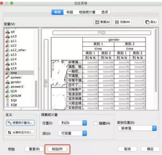
Task: Open the 选项 tab
Action: (105, 12)
